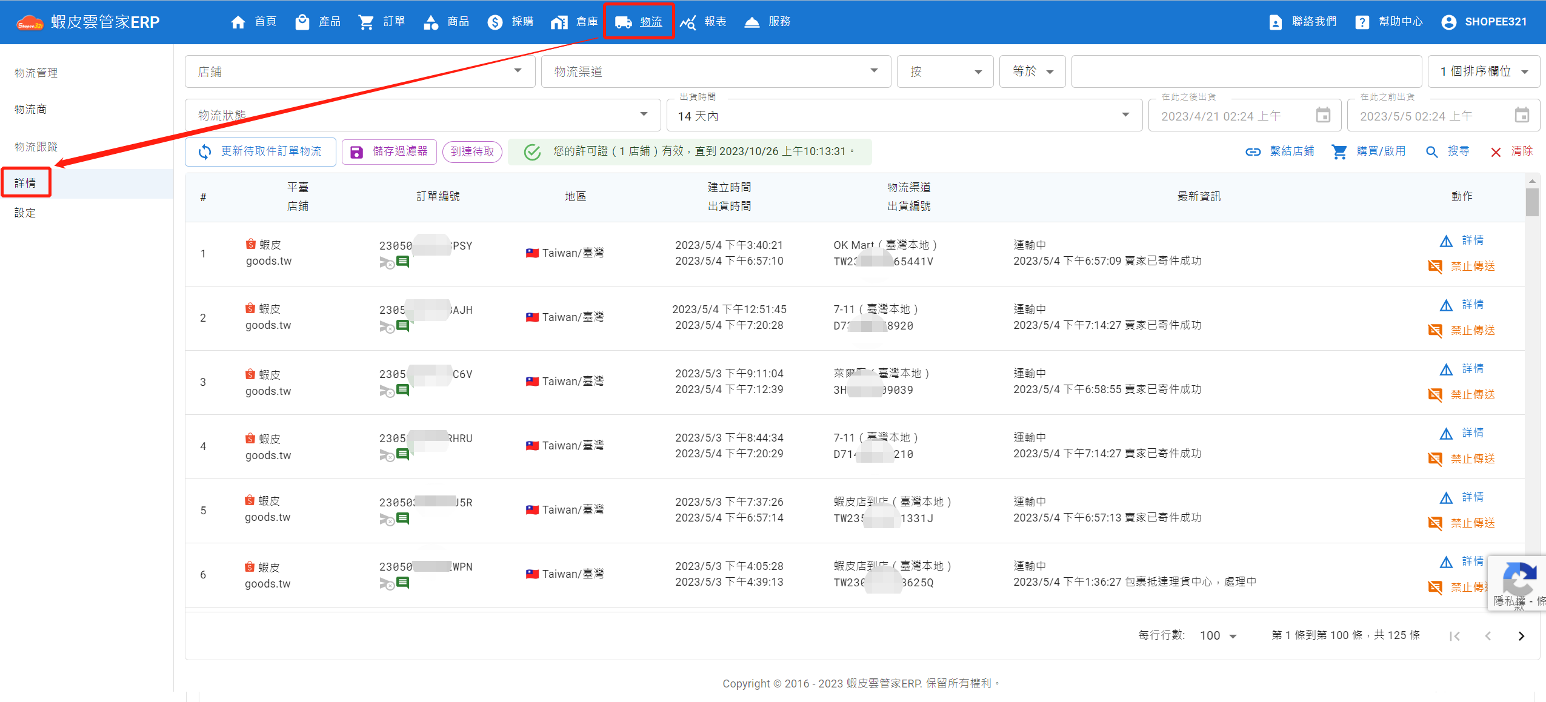
Task: Click gray shipping status icon in RHRU order row
Action: (x=387, y=455)
